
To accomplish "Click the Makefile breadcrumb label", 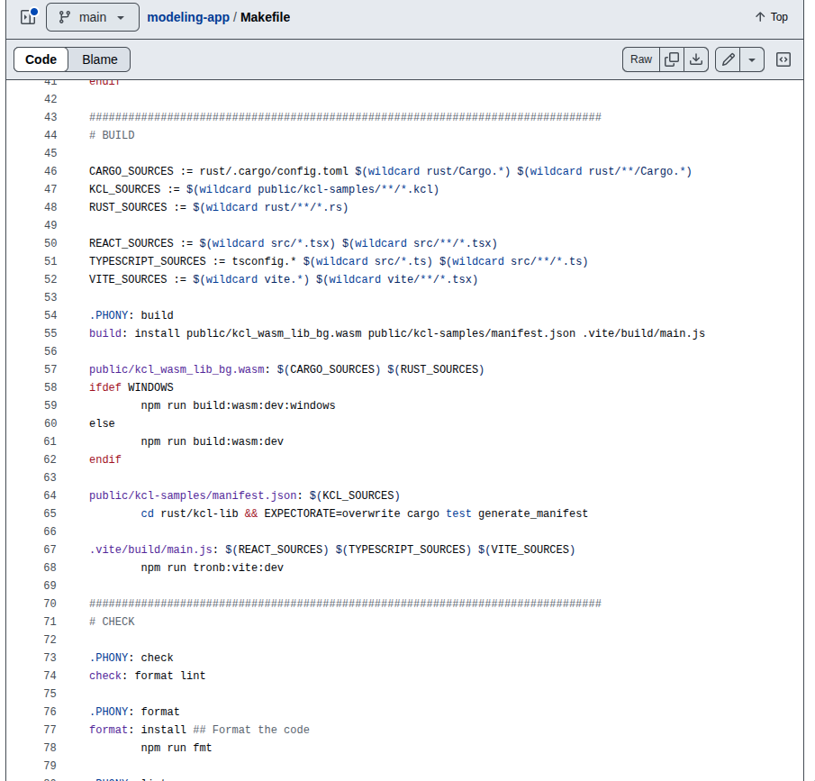I will 265,16.
